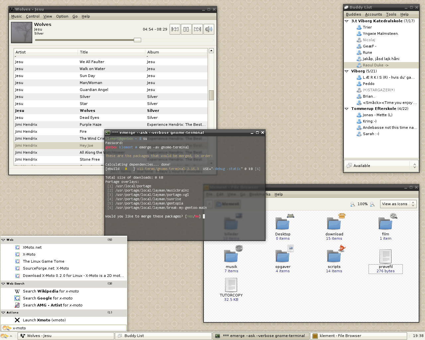Open the Go menu in music player
Screen dimensions: 425x340
pyautogui.click(x=75, y=16)
